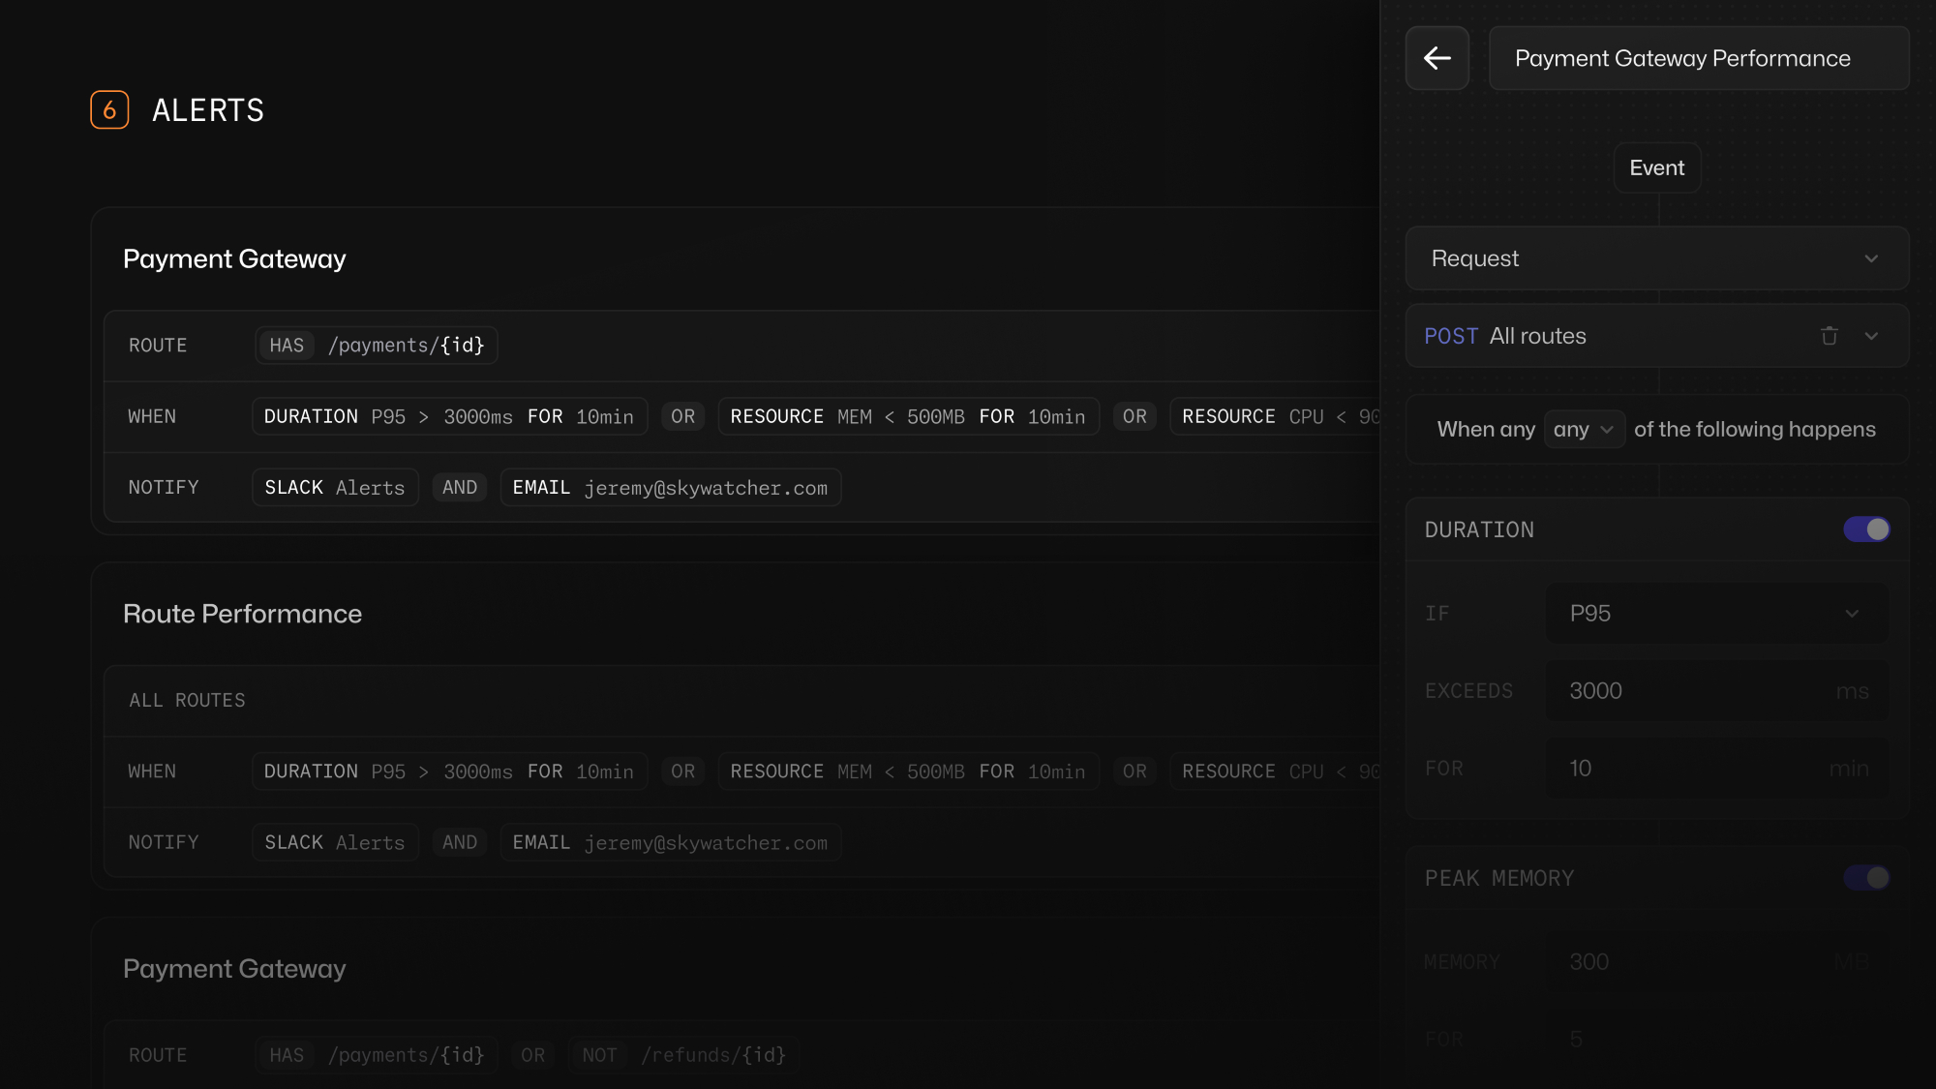Expand the POST All routes chevron
Screen dimensions: 1936x1089
tap(1871, 336)
